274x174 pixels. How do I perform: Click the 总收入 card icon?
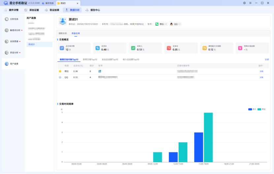click(133, 48)
